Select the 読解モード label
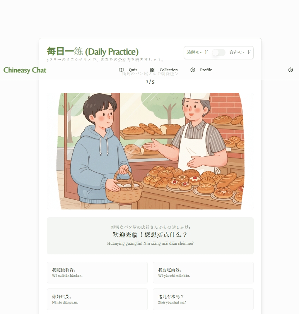 coord(197,52)
